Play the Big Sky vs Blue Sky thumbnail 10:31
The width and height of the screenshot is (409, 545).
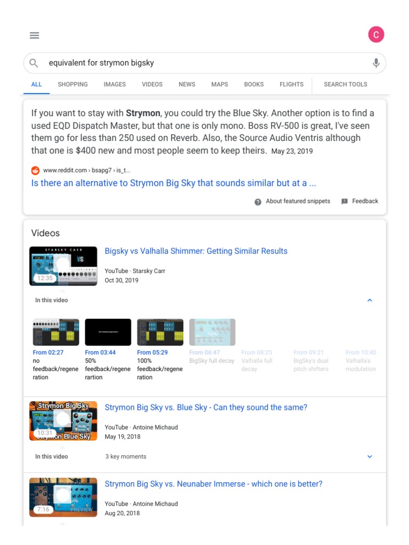[x=63, y=422]
